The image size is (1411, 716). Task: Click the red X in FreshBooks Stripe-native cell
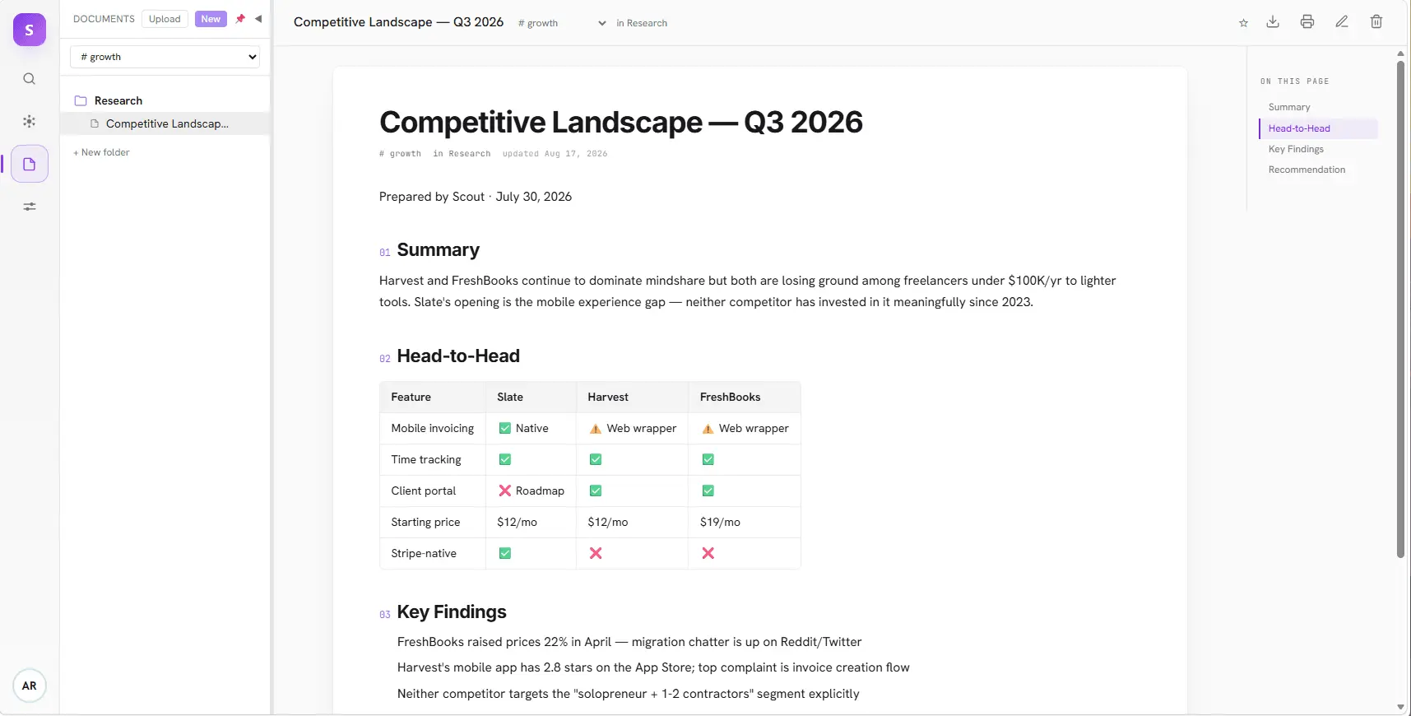tap(708, 554)
